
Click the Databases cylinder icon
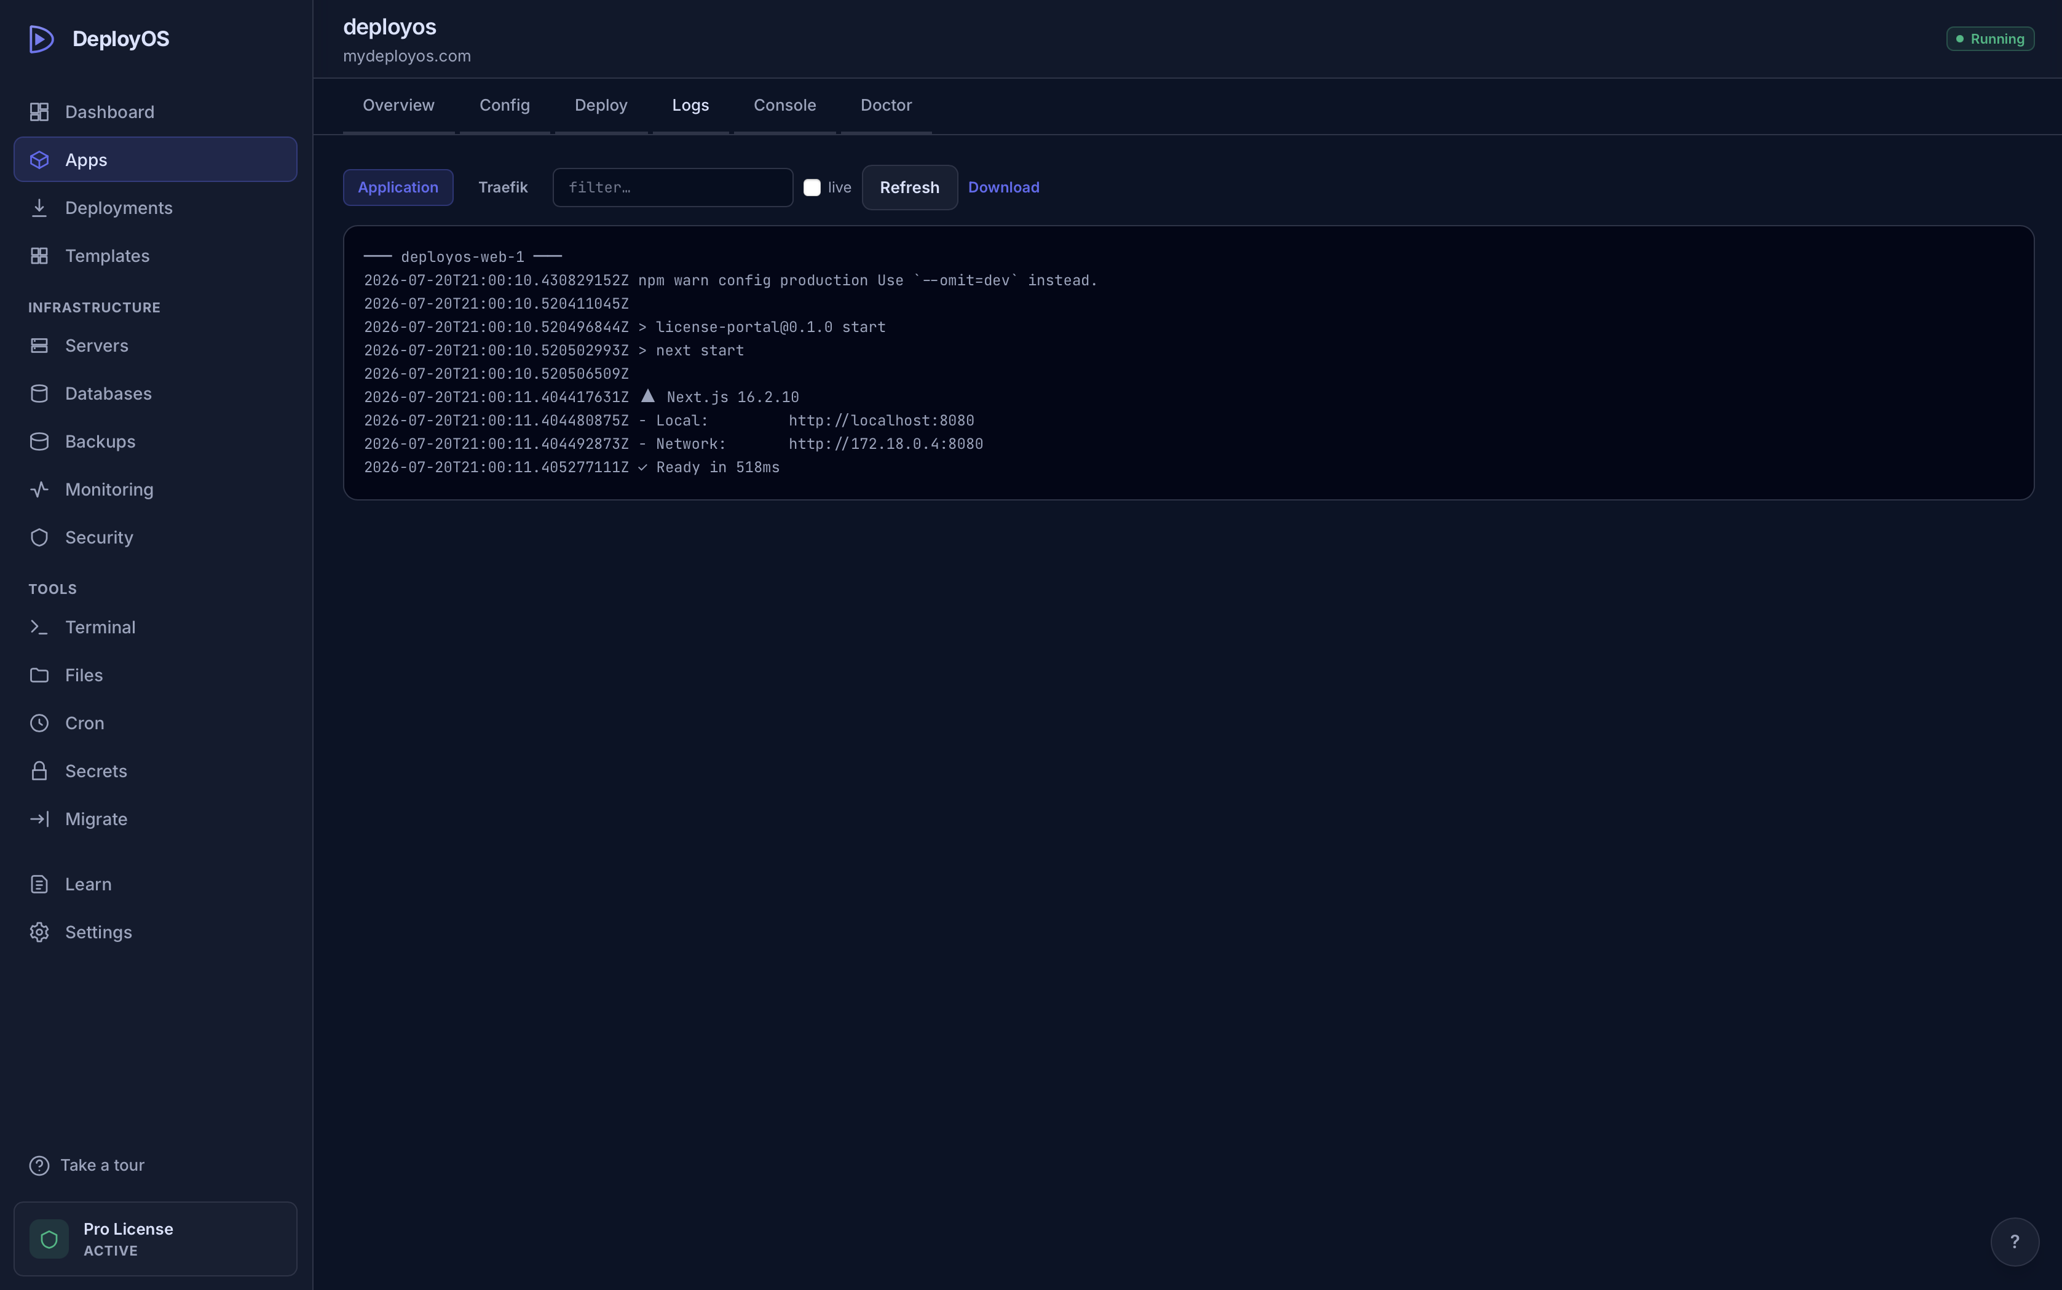pyautogui.click(x=39, y=394)
